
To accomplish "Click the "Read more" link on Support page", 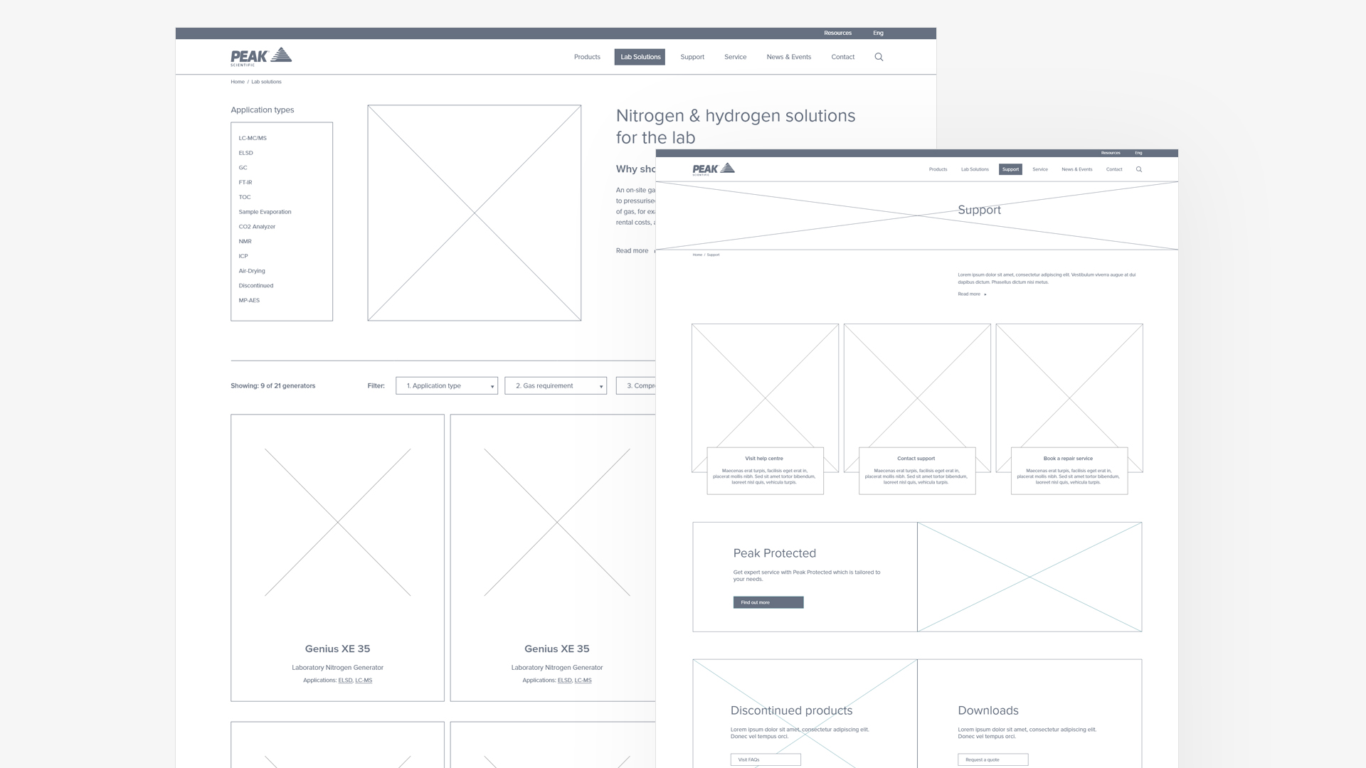I will point(969,294).
